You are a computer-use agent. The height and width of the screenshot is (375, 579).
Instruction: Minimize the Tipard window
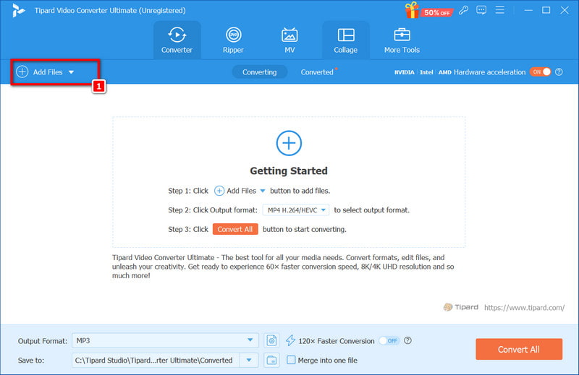pyautogui.click(x=528, y=10)
